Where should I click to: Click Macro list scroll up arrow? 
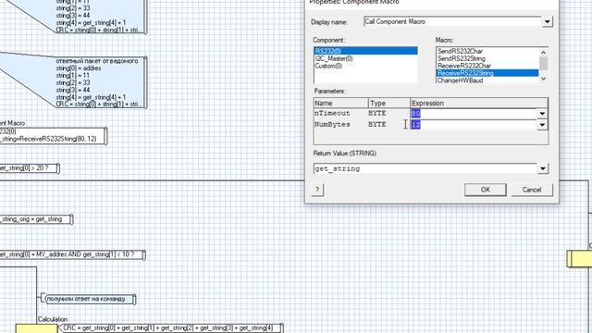(x=543, y=52)
